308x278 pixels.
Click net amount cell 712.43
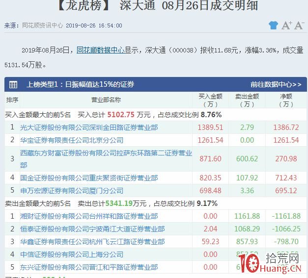286,178
